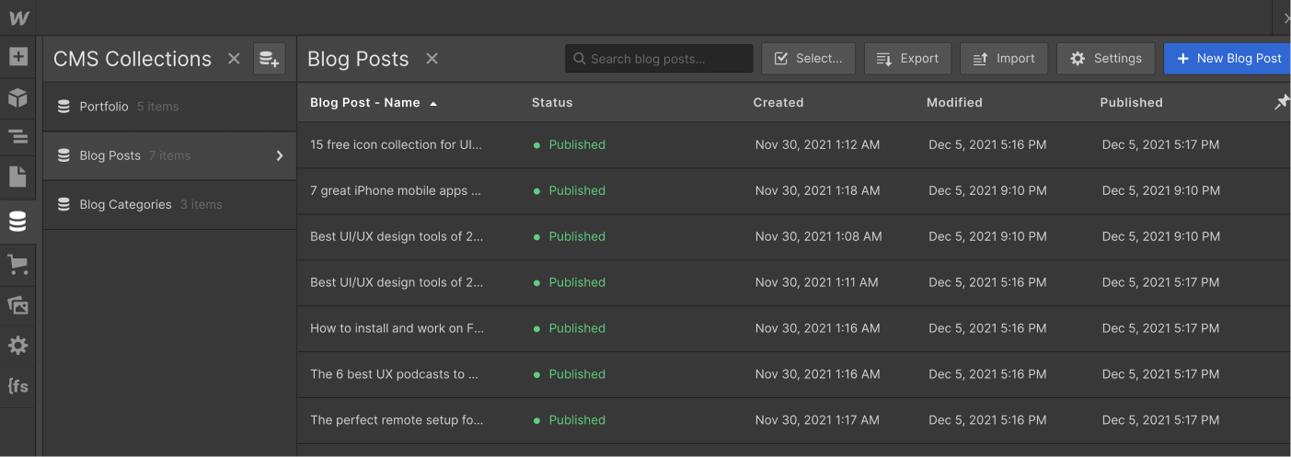Open the Add Elements panel
Image resolution: width=1291 pixels, height=457 pixels.
[17, 57]
